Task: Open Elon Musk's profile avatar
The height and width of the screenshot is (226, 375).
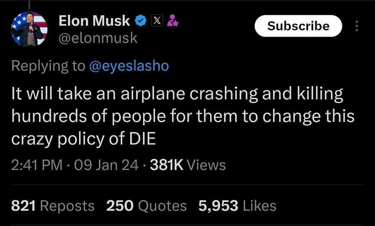Action: point(29,29)
